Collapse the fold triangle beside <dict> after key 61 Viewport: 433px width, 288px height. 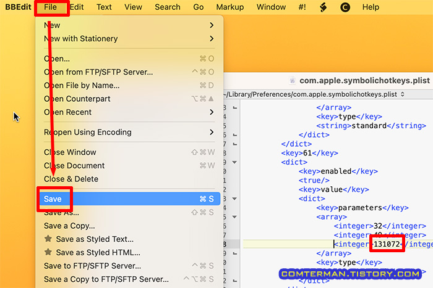point(234,162)
